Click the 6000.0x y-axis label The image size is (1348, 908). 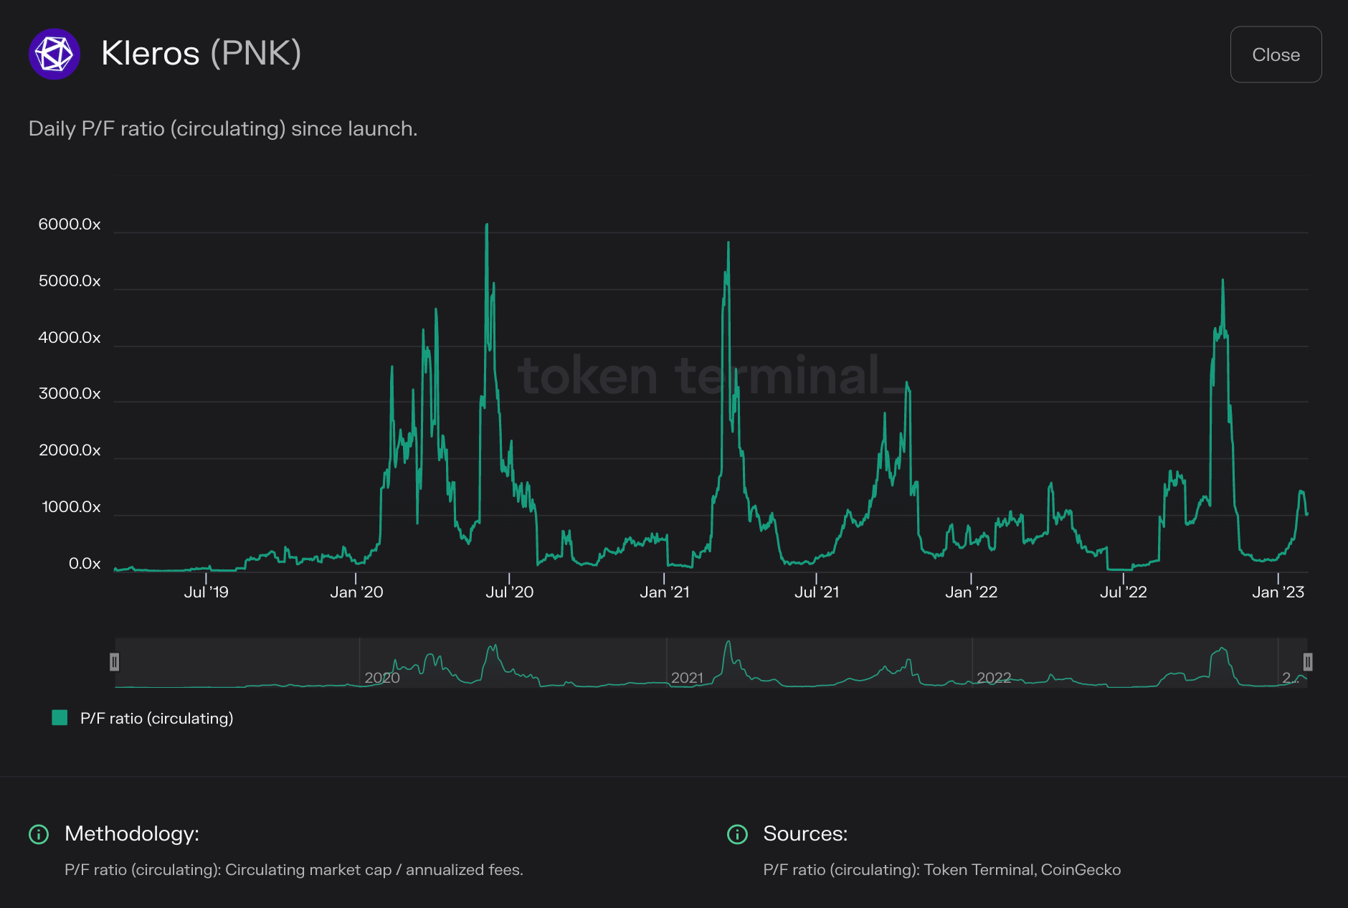pos(70,224)
